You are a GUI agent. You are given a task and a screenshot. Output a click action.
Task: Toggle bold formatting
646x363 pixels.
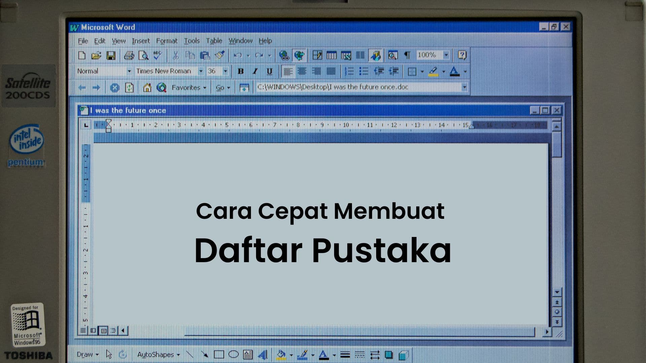pyautogui.click(x=241, y=71)
